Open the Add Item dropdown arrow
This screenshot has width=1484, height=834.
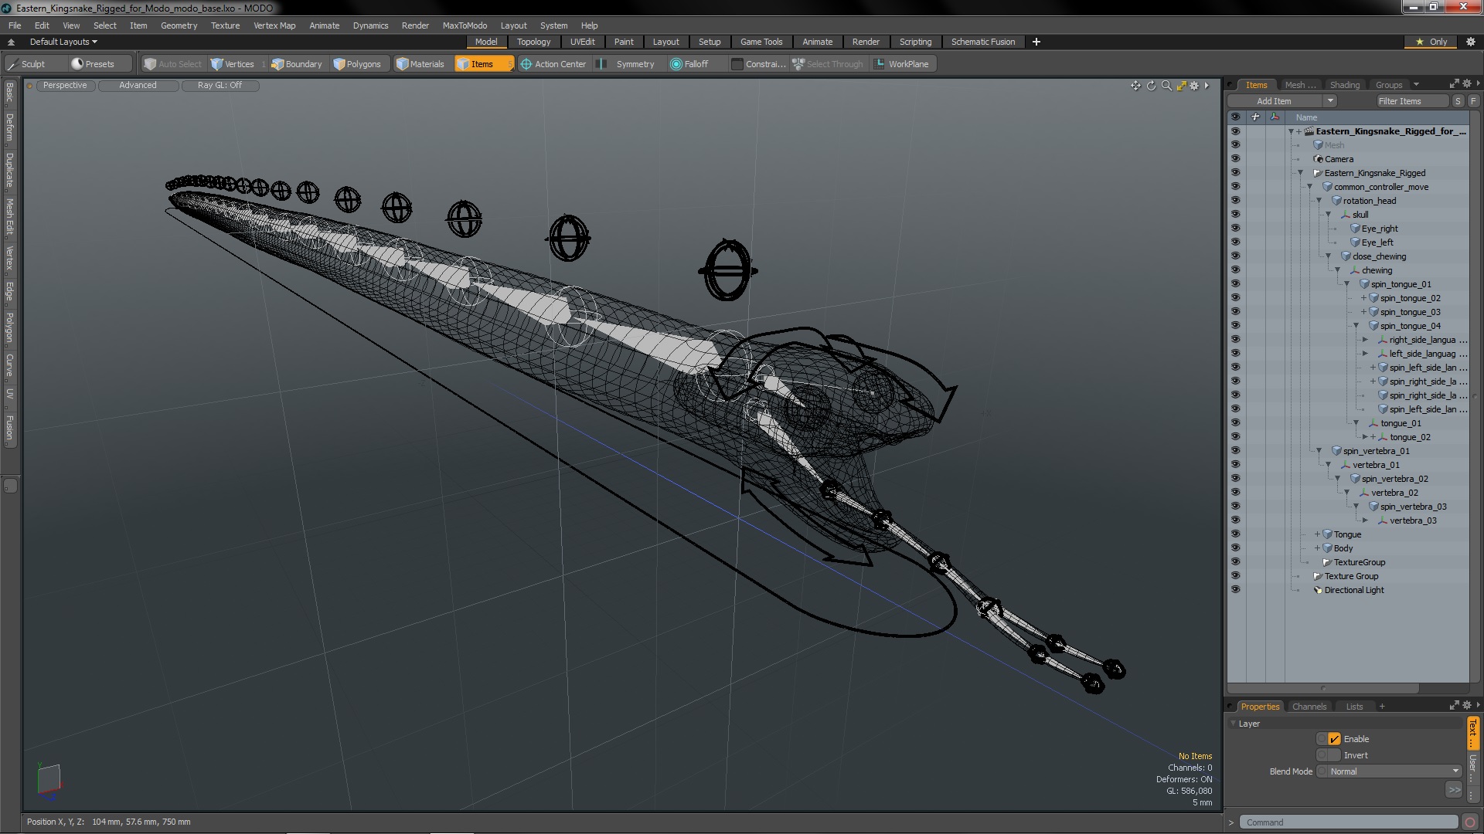(x=1330, y=101)
